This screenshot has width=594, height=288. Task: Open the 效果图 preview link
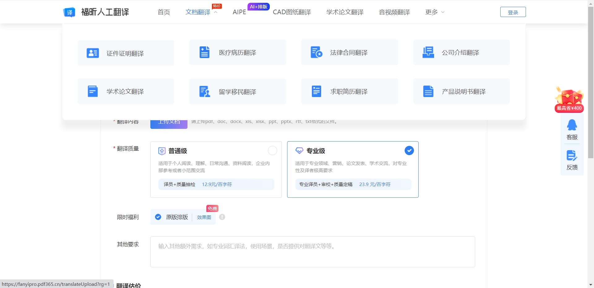click(x=204, y=217)
